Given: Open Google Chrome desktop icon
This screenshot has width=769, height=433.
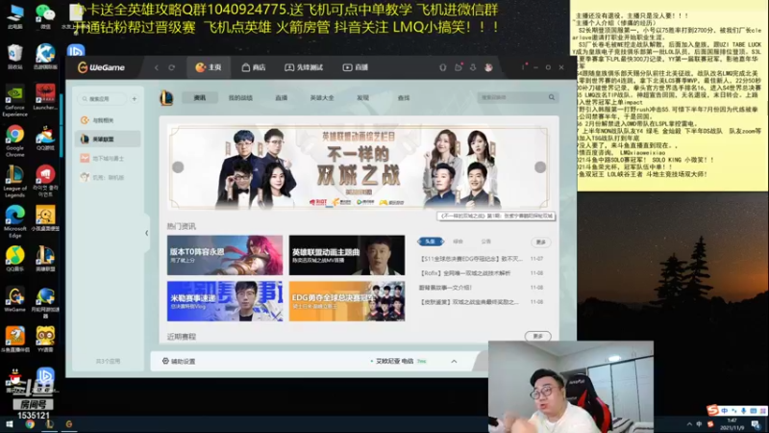Looking at the screenshot, I should point(14,140).
